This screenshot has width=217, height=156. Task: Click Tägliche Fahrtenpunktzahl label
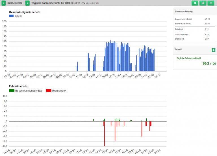pos(188,58)
